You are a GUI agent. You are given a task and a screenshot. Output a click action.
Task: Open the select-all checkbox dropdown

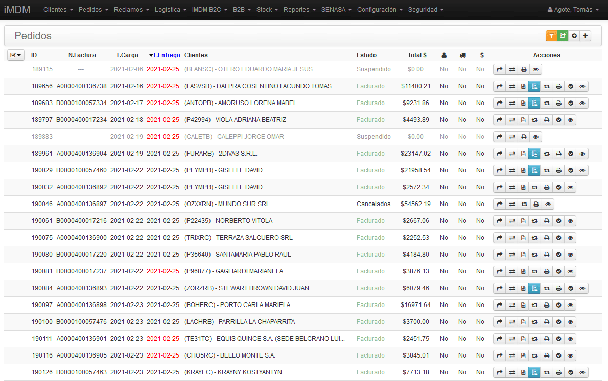15,55
